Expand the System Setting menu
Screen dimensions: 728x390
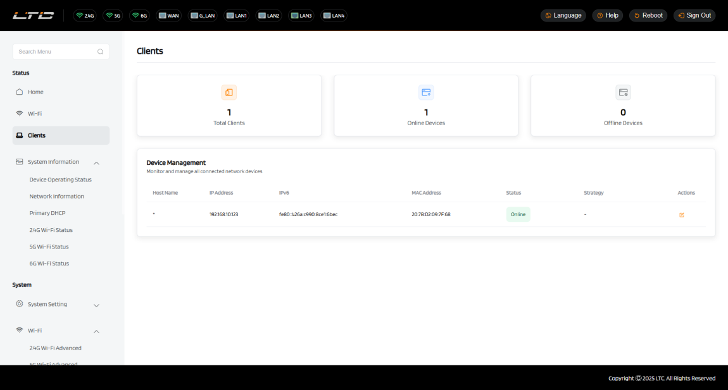[96, 305]
